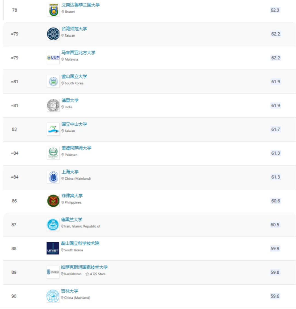Click the Satbayev University logo thumbnail
The width and height of the screenshot is (296, 309).
pos(53,272)
